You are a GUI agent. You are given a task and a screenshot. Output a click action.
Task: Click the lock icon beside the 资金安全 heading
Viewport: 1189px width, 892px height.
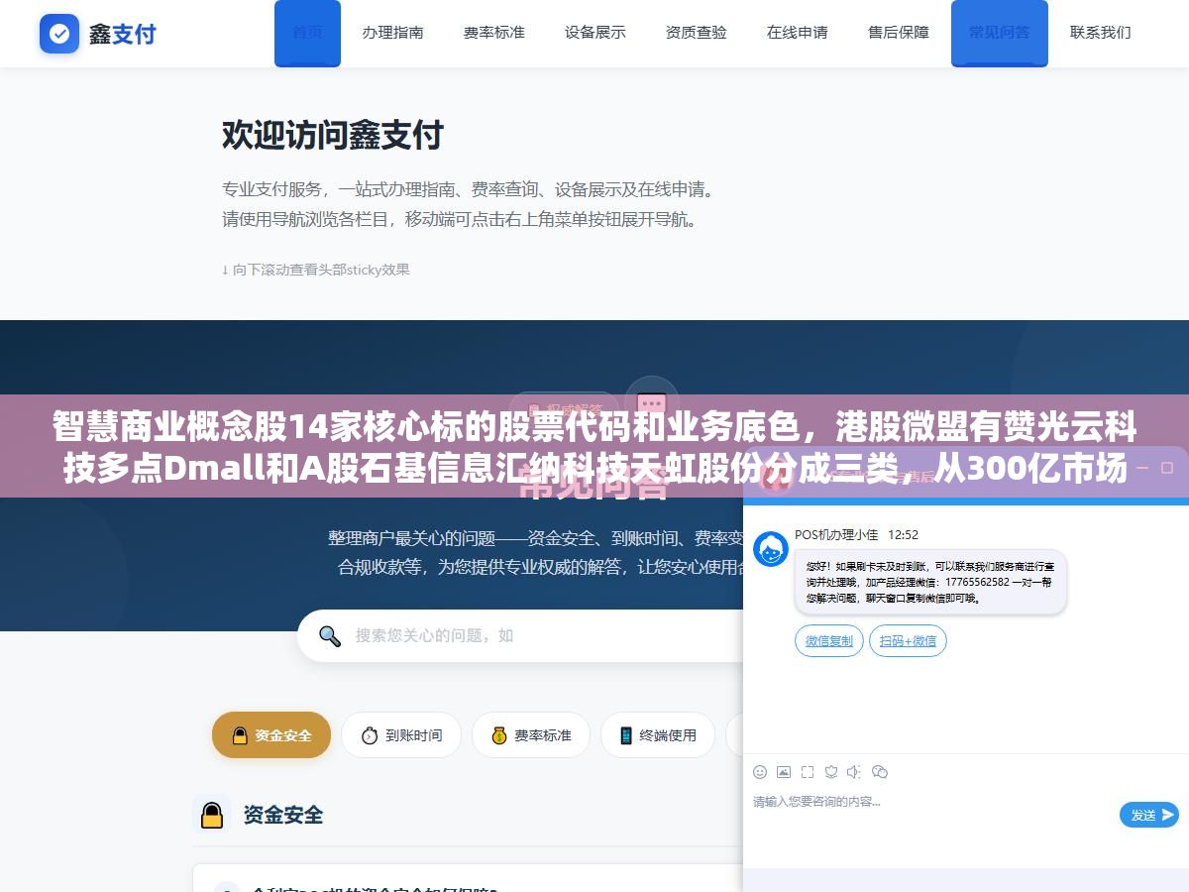(x=212, y=815)
